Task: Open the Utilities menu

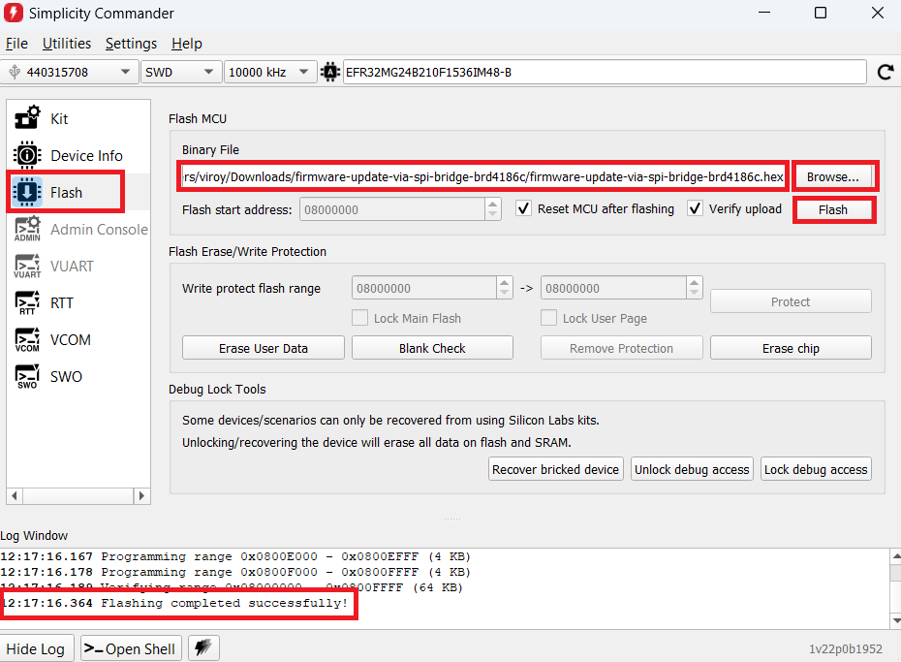Action: [67, 44]
